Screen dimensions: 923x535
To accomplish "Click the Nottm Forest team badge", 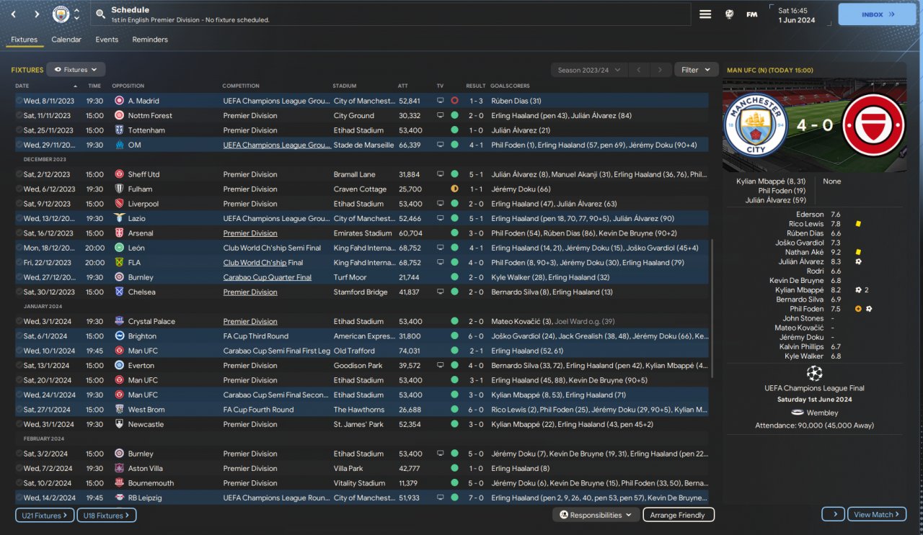I will coord(119,115).
